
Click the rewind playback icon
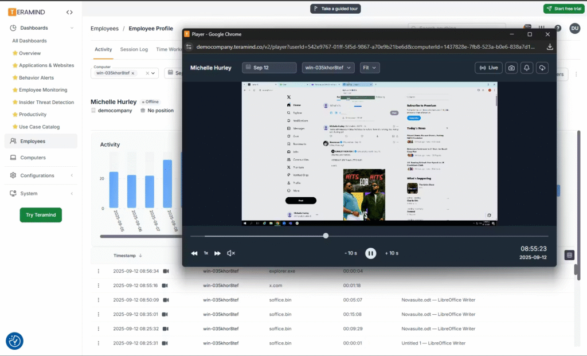coord(194,253)
